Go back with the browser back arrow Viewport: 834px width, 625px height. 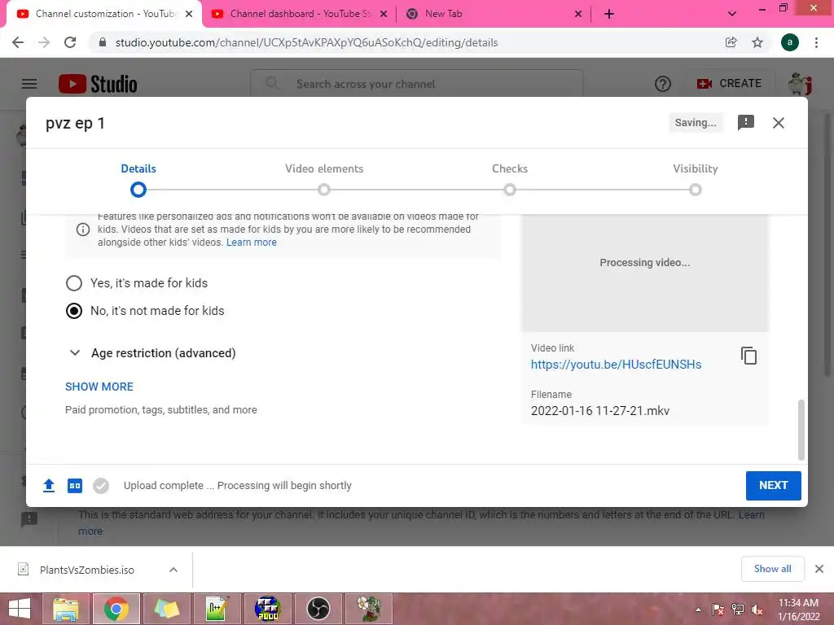[x=18, y=42]
